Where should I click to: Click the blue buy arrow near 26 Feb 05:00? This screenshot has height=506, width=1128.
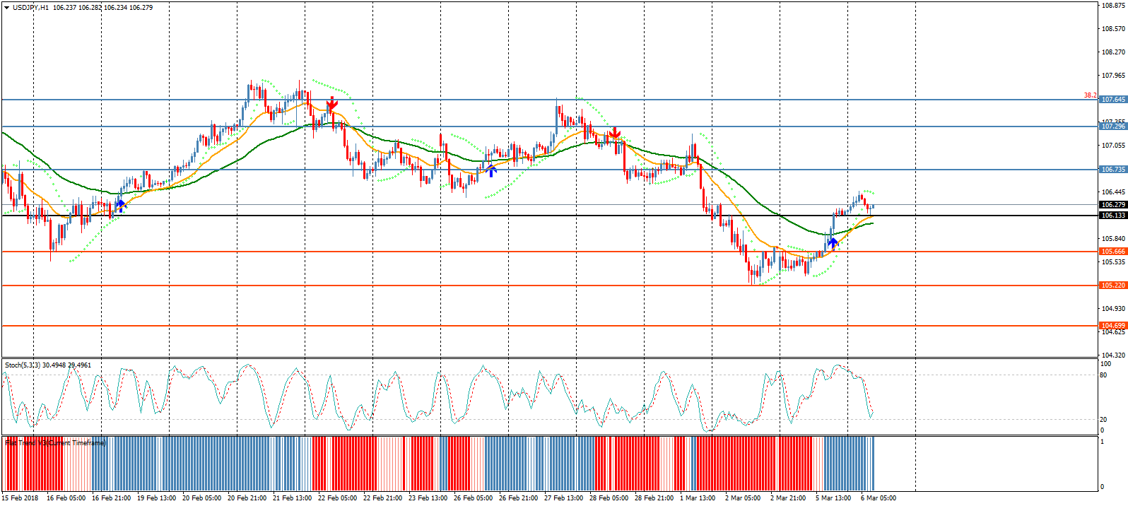(491, 170)
